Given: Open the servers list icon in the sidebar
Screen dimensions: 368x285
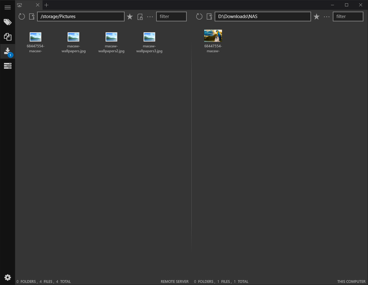Looking at the screenshot, I should pyautogui.click(x=8, y=66).
